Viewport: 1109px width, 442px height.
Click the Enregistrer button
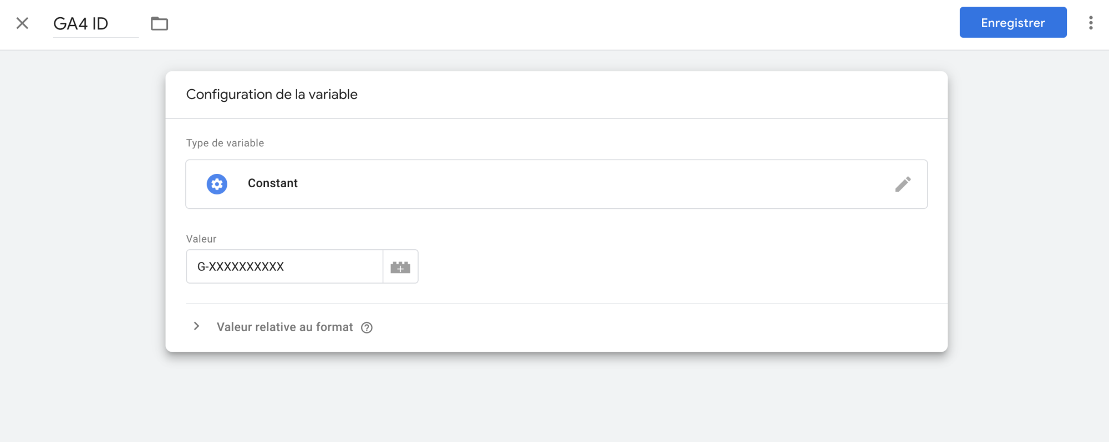coord(1013,23)
